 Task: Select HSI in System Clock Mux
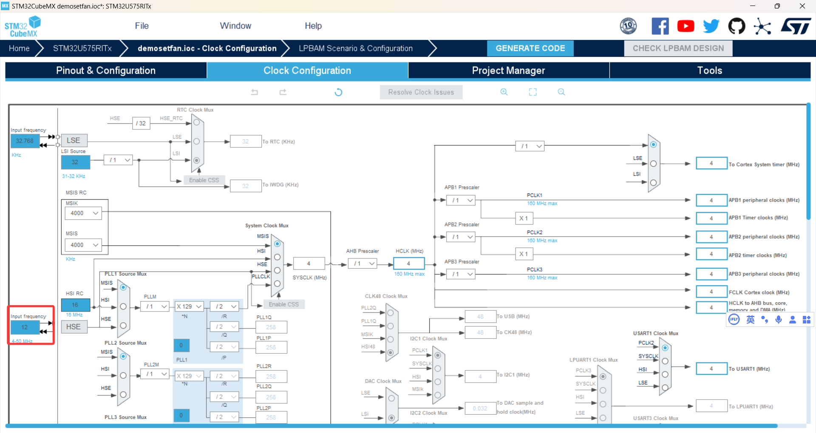[277, 257]
